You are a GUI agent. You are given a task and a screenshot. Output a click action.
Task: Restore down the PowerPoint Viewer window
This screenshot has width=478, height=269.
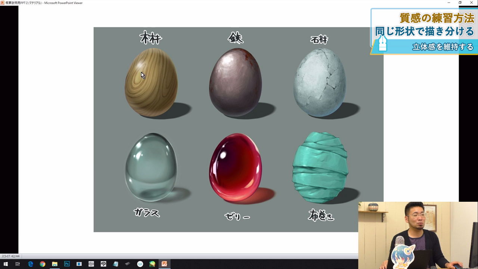(460, 3)
